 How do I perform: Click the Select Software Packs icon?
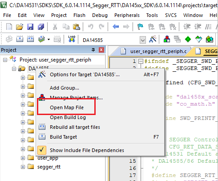(198, 39)
